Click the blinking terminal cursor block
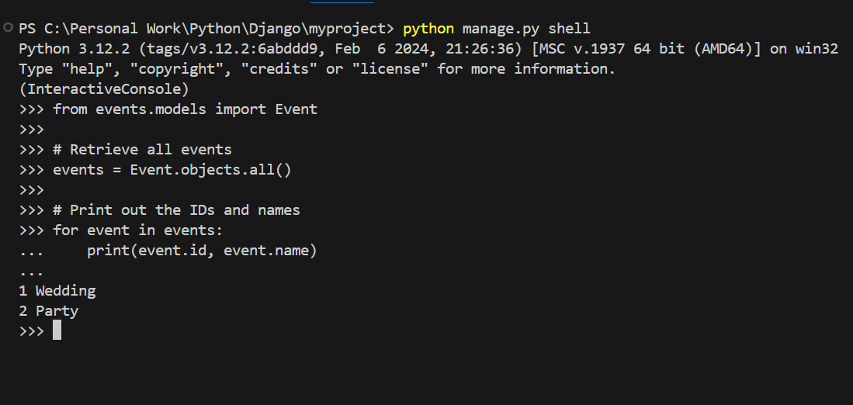Image resolution: width=853 pixels, height=405 pixels. (57, 331)
